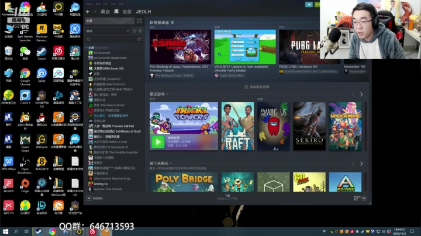This screenshot has width=421, height=236.
Task: Switch library to grid collections view
Action: pyautogui.click(x=139, y=20)
